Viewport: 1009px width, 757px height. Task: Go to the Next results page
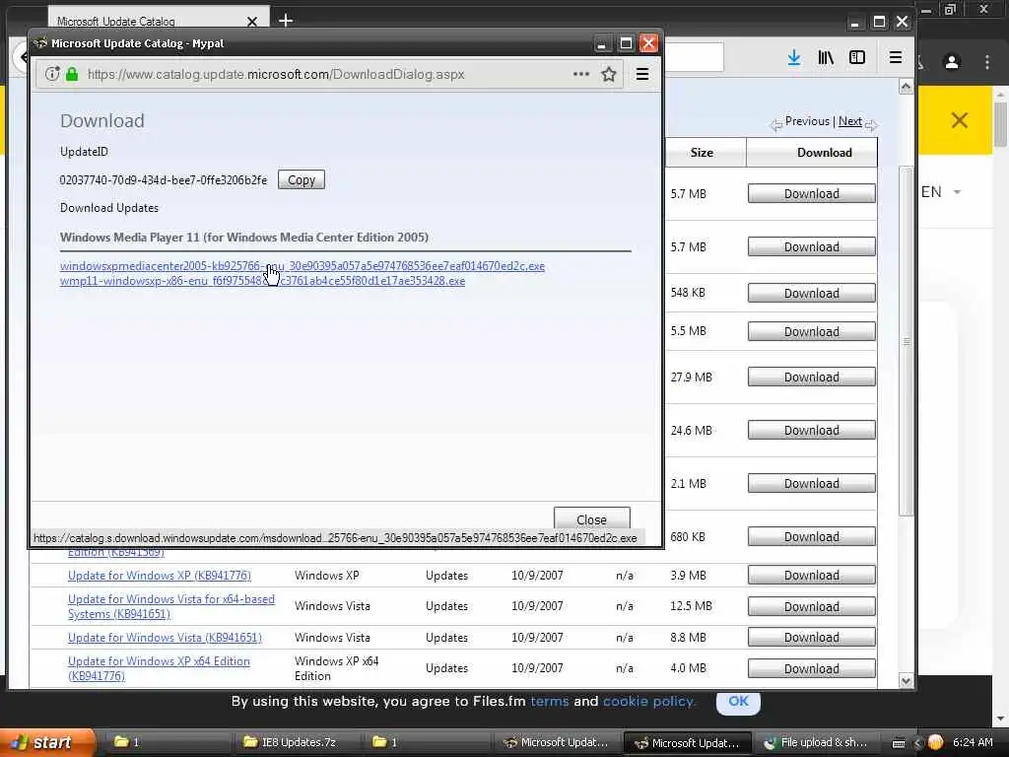[850, 121]
